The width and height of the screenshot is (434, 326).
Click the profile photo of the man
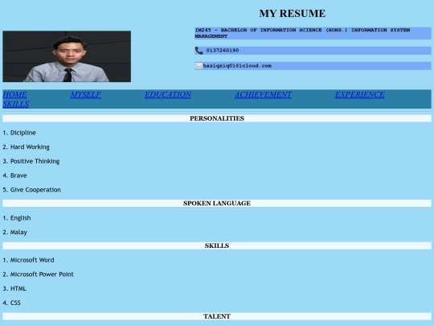coord(67,56)
